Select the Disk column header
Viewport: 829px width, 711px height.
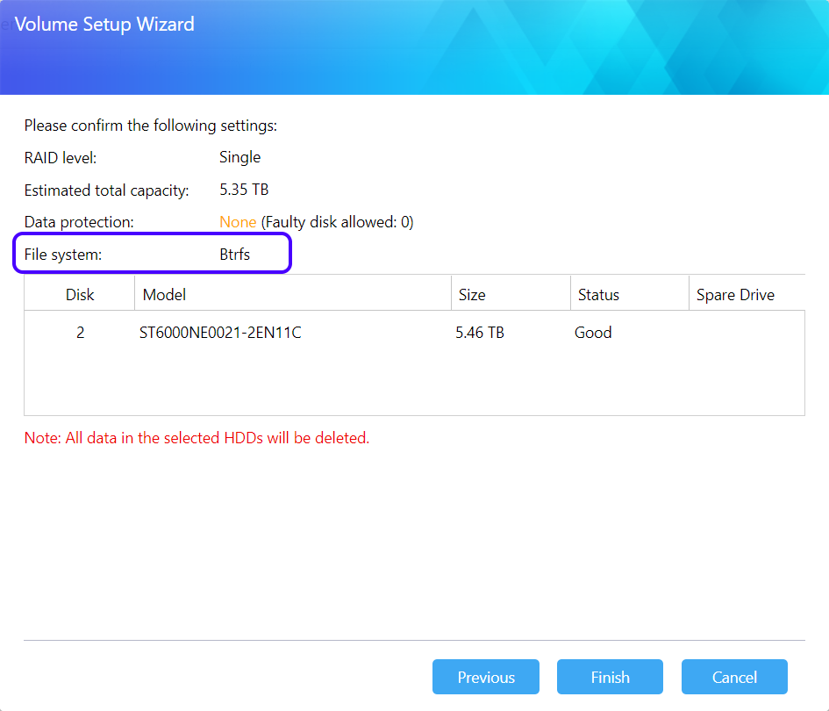(x=80, y=295)
